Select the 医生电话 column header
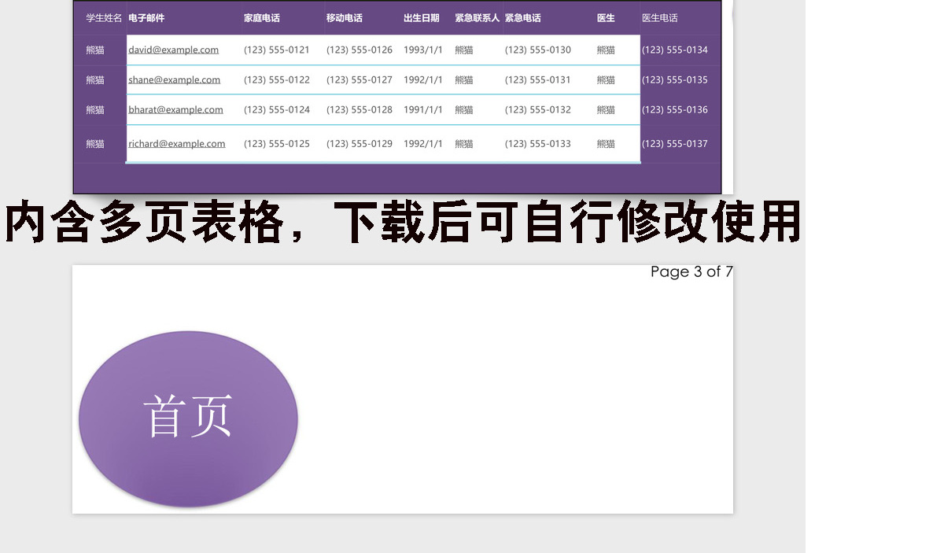 [660, 18]
